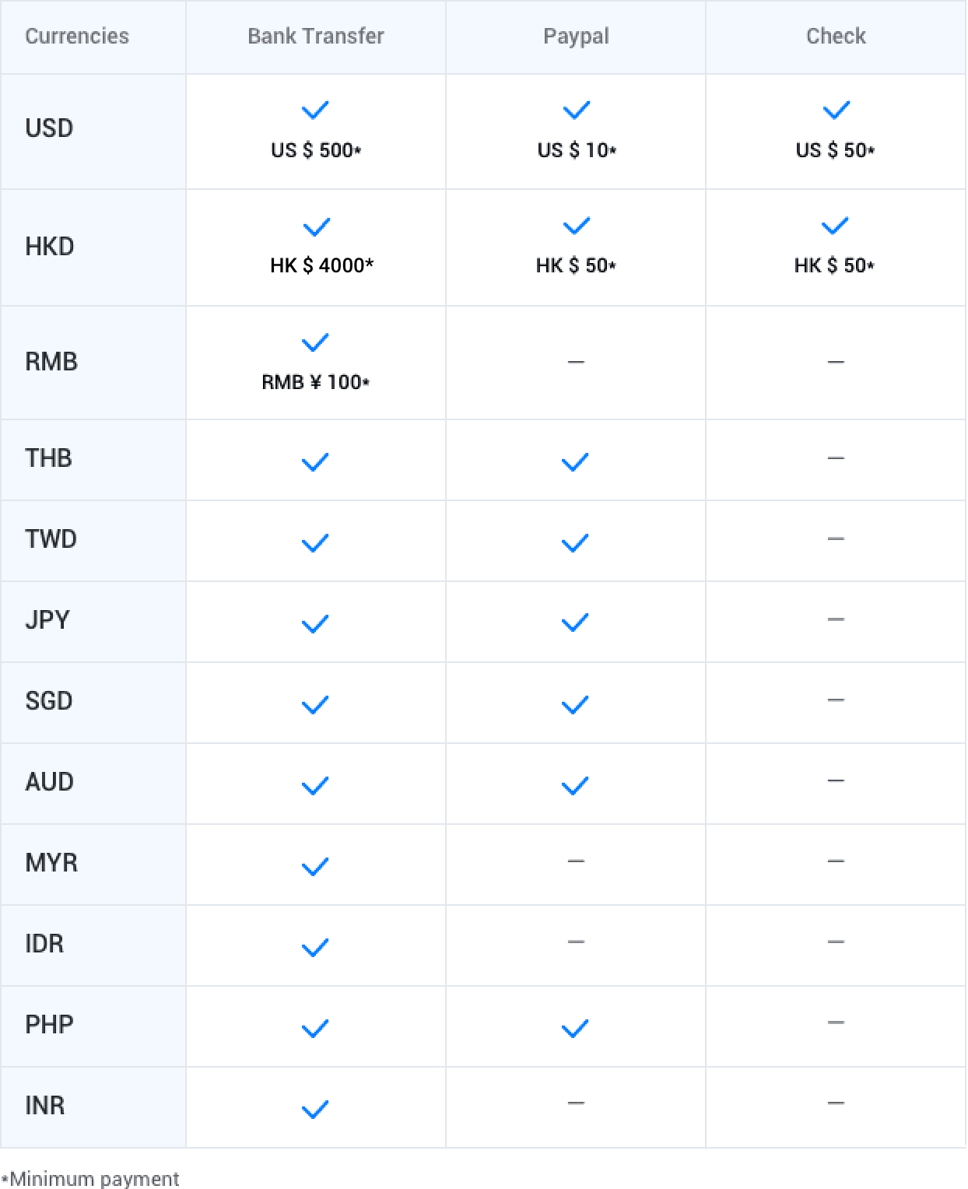This screenshot has width=968, height=1189.
Task: Click the HK $ 4000 minimum amount
Action: 321,266
